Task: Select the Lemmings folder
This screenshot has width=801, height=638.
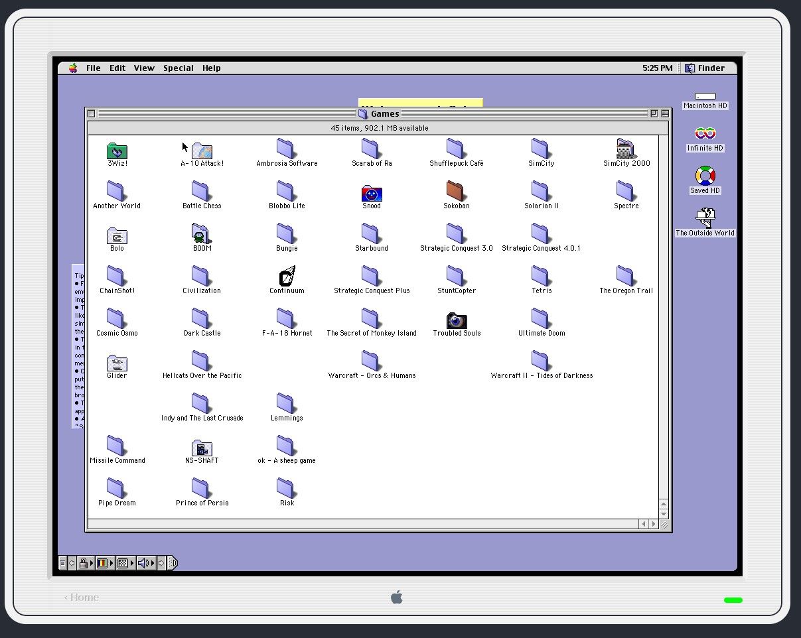Action: (287, 404)
